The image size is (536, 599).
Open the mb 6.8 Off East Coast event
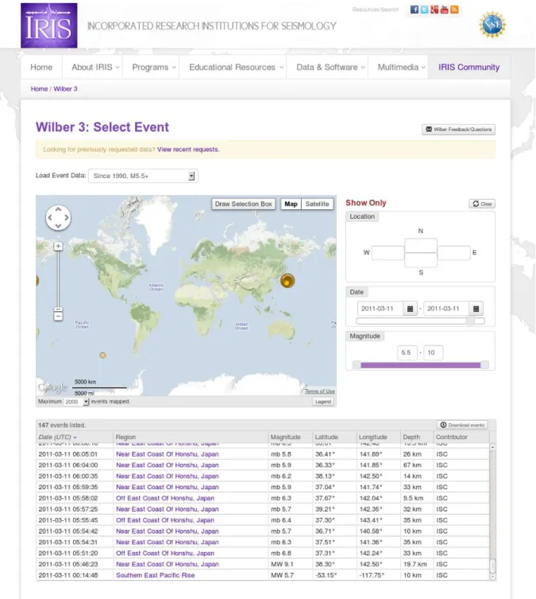(165, 553)
